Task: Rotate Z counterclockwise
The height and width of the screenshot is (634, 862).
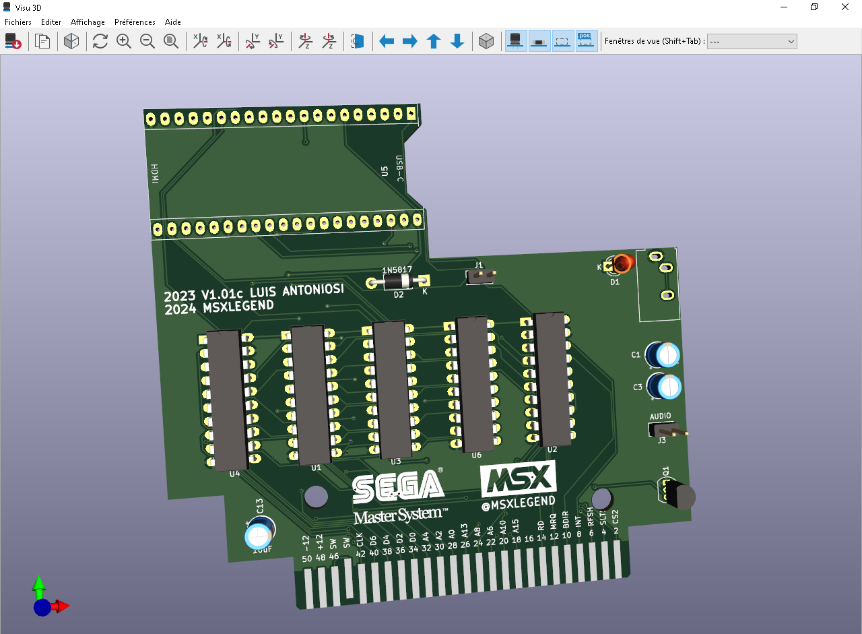Action: [329, 41]
